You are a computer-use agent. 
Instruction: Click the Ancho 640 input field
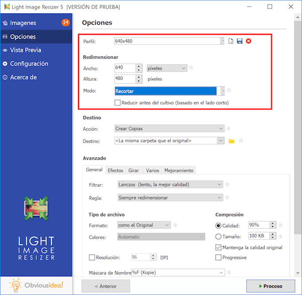[x=125, y=68]
